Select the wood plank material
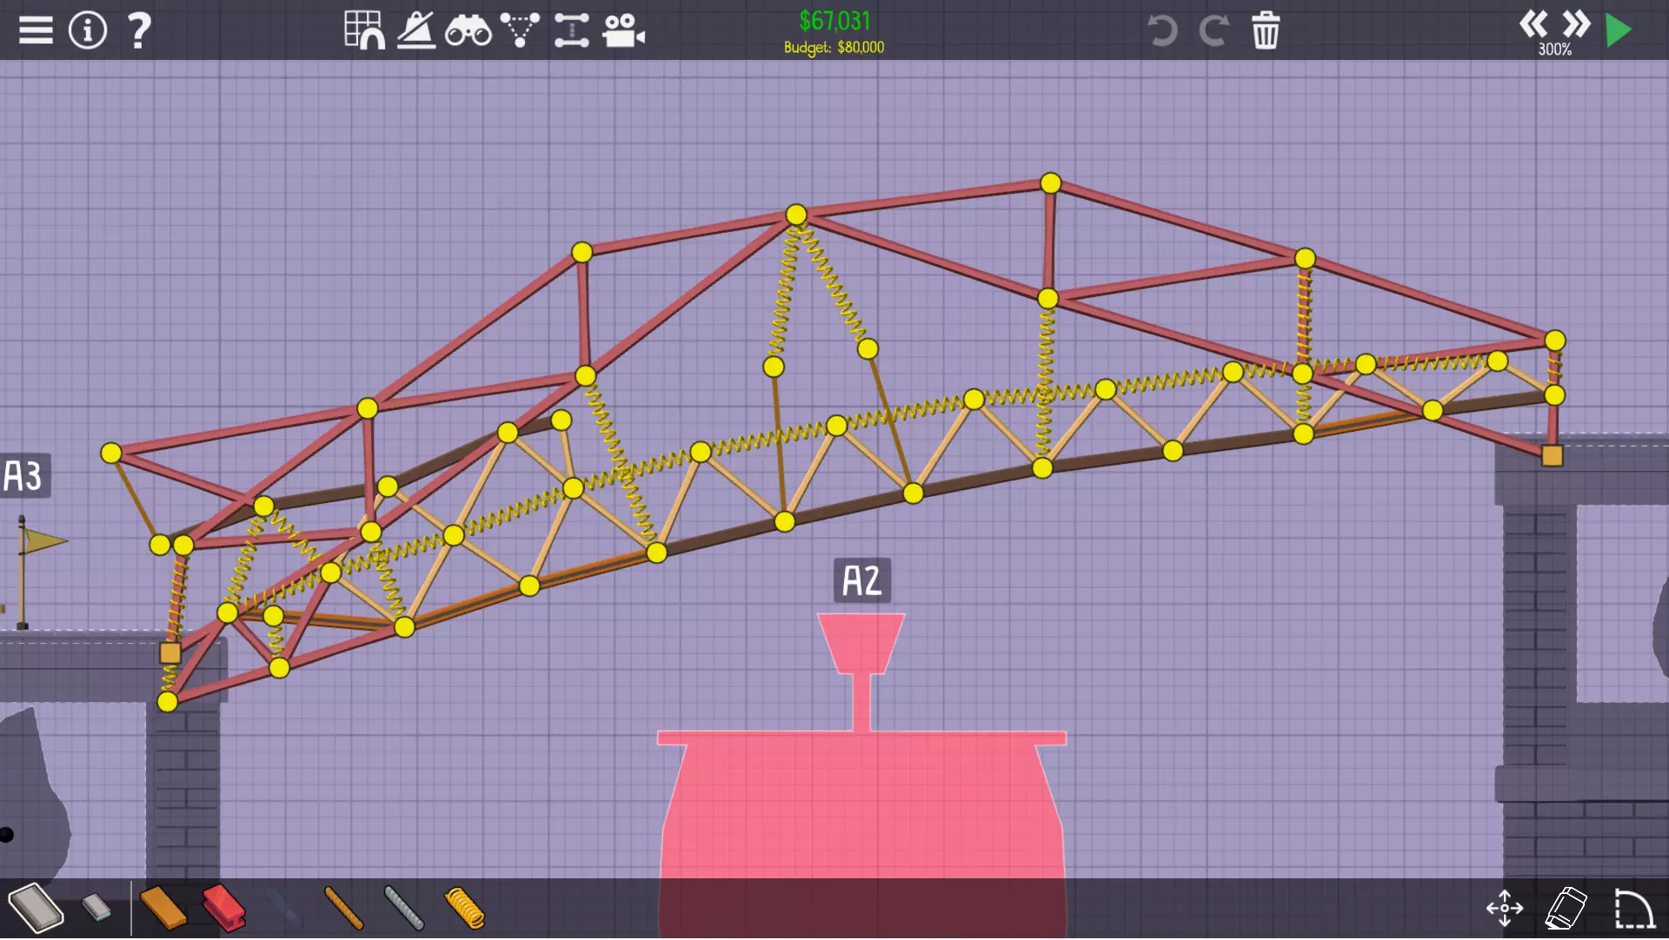 (163, 908)
